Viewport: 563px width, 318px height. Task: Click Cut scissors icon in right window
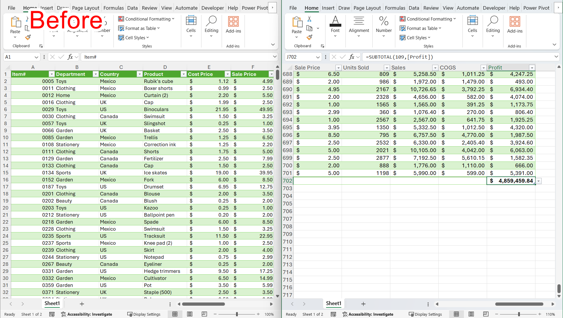pyautogui.click(x=309, y=19)
